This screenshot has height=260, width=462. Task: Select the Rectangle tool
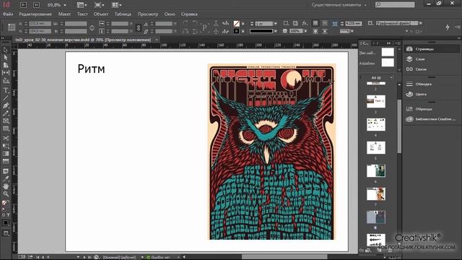pos(6,129)
